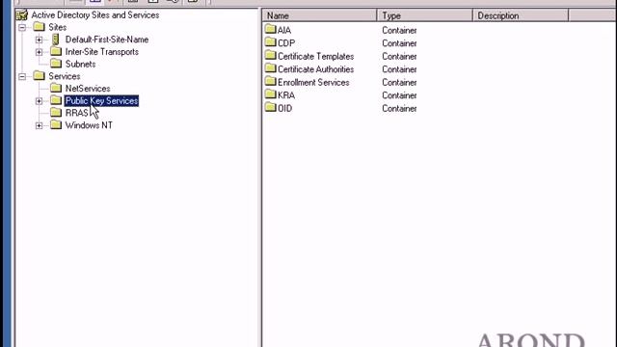617x347 pixels.
Task: Select Default-First-Site-Name in the tree
Action: pyautogui.click(x=107, y=40)
